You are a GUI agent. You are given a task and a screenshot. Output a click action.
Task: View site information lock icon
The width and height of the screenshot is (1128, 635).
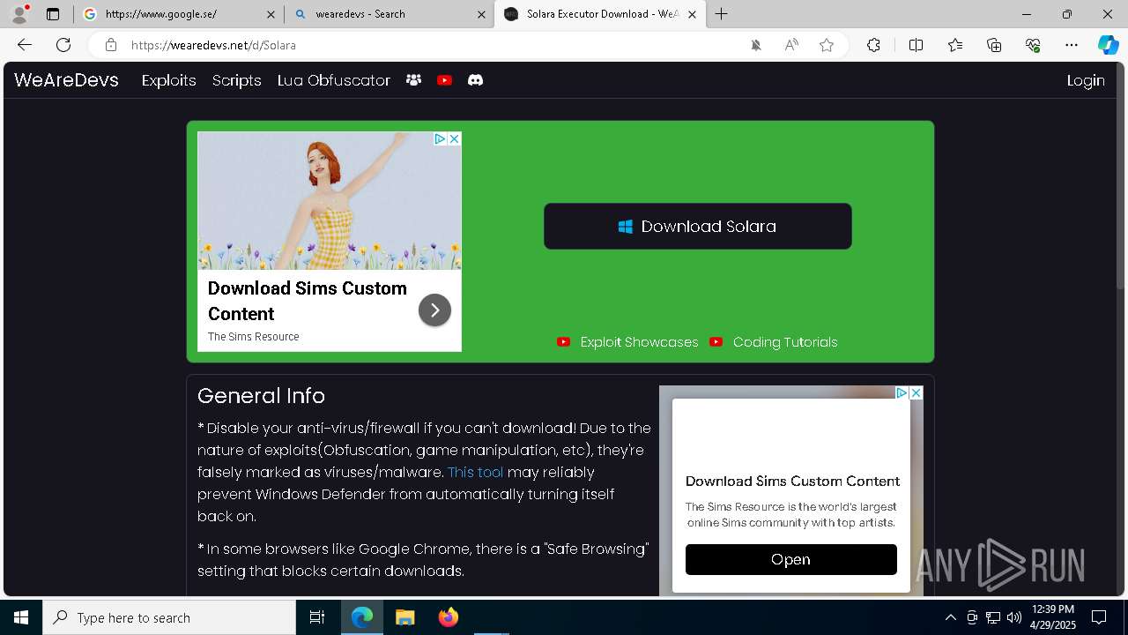[x=110, y=45]
